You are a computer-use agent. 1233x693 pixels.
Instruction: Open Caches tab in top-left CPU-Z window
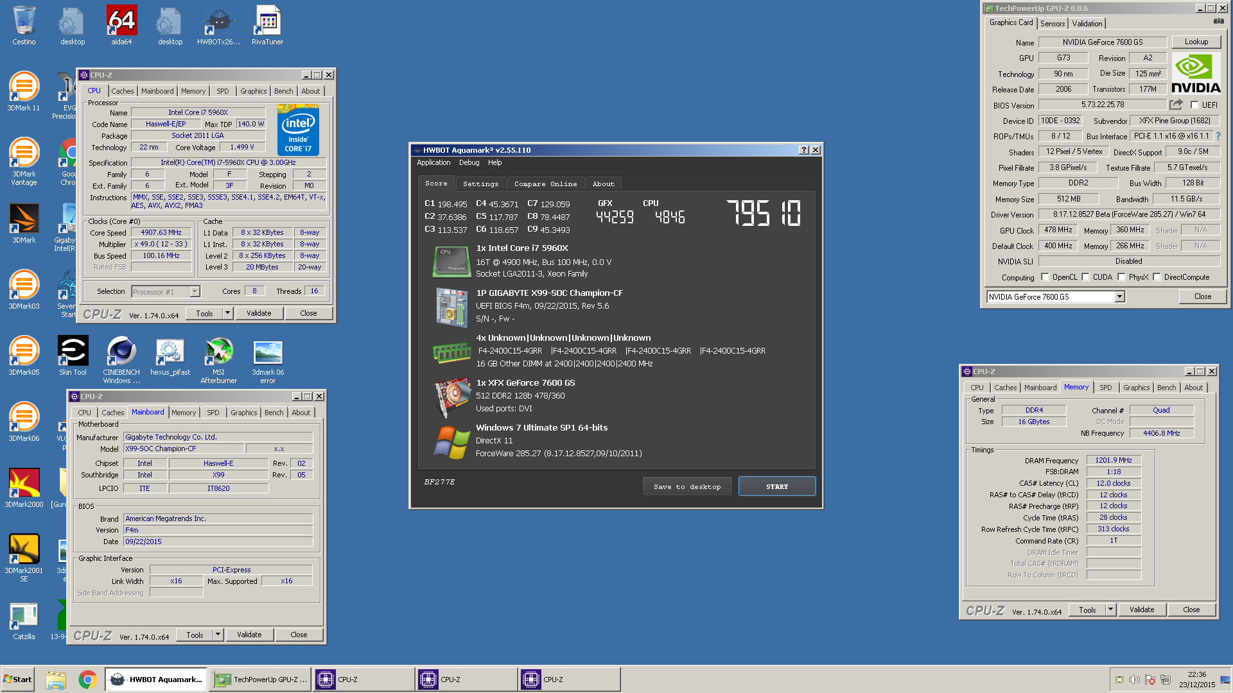coord(122,91)
